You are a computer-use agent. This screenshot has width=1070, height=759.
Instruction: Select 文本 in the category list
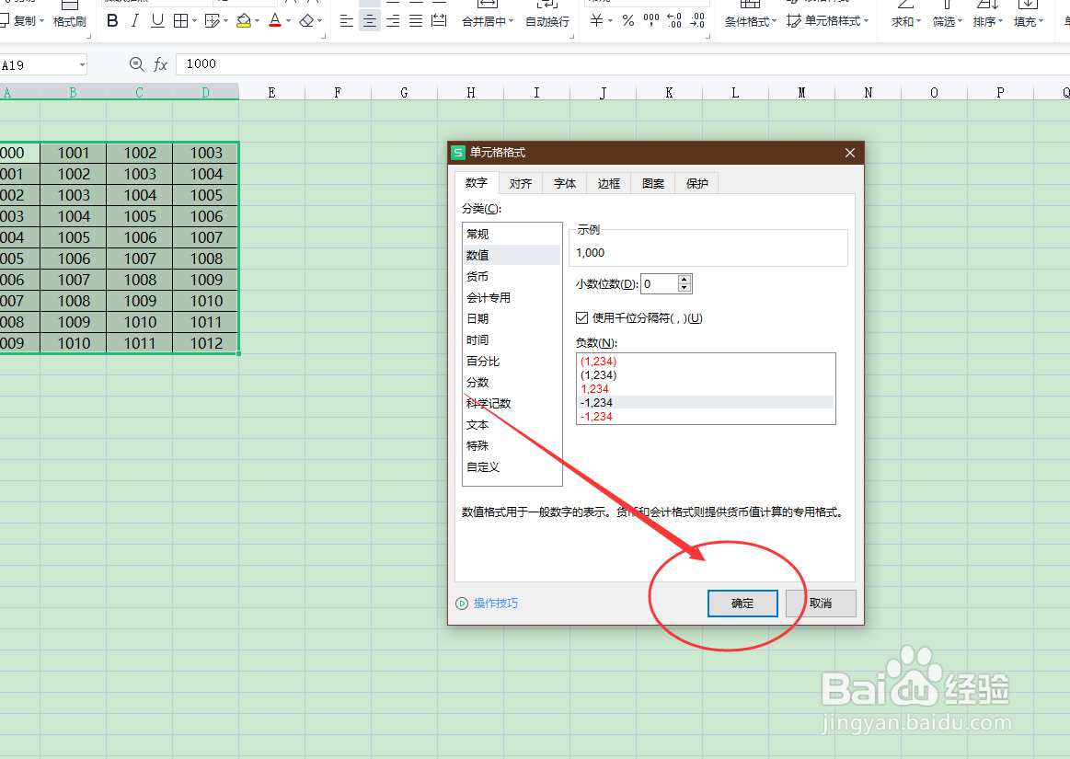click(512, 424)
